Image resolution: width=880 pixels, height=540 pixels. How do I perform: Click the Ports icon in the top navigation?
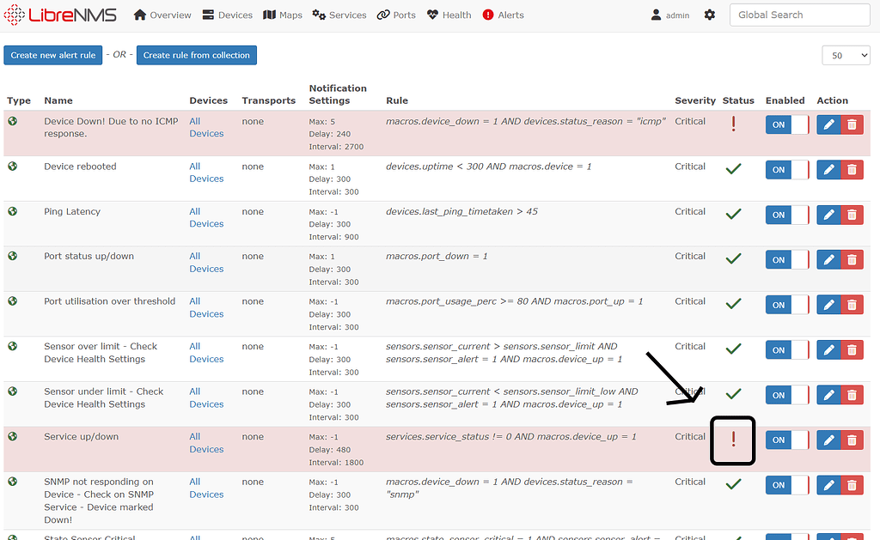pos(396,15)
